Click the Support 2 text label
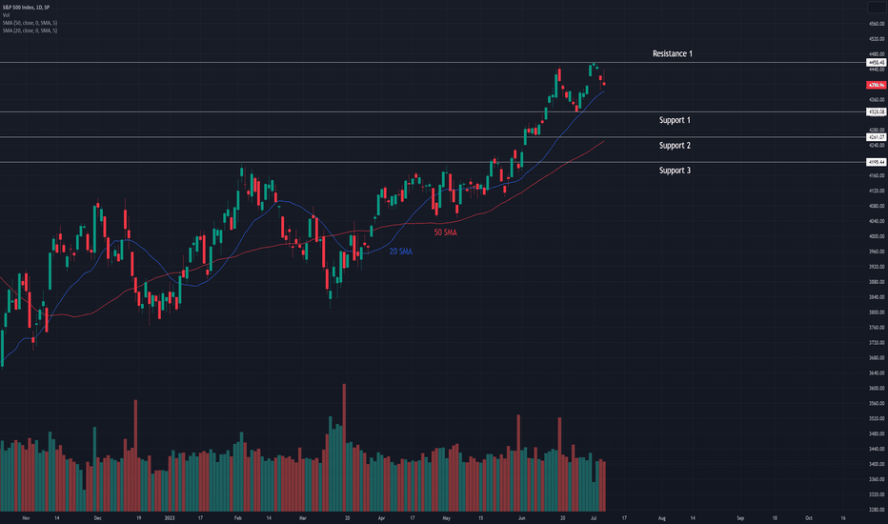 tap(675, 146)
